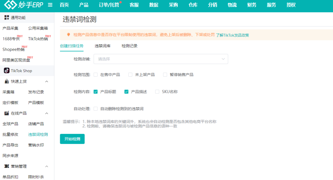The width and height of the screenshot is (333, 180).
Task: Open the 检测记录 tab
Action: point(129,46)
